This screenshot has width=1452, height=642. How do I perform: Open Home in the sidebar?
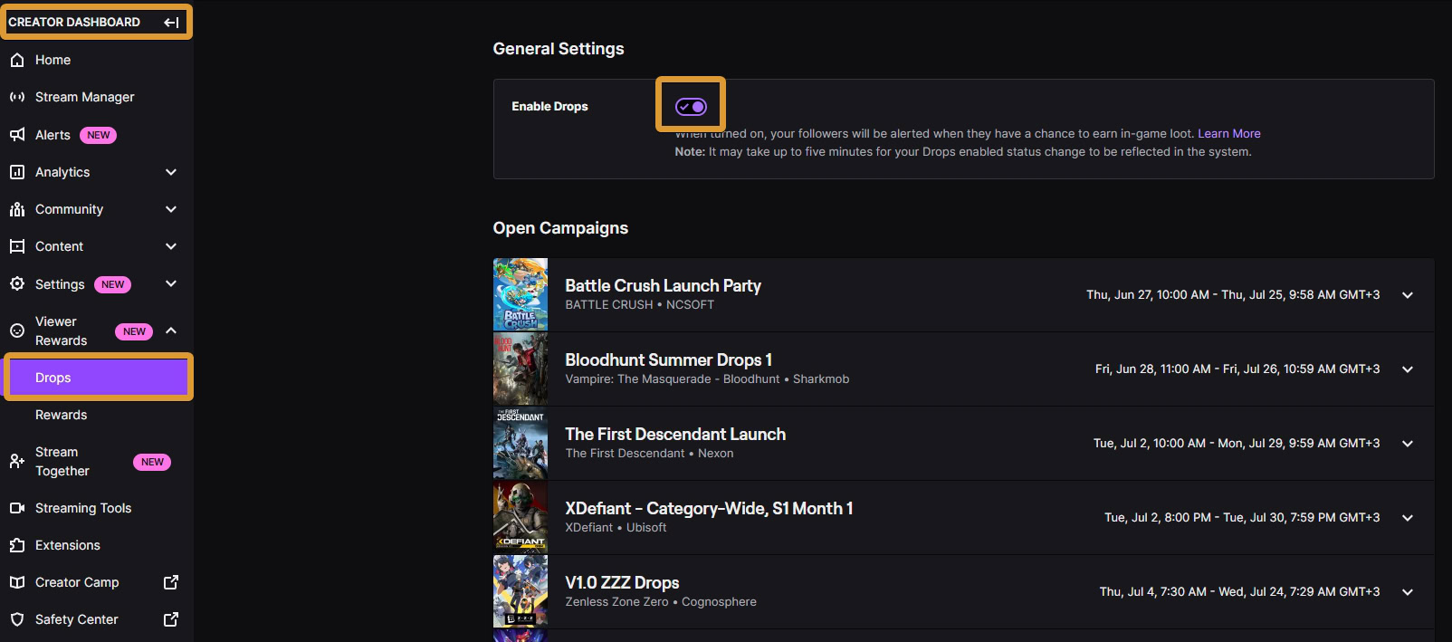pos(97,60)
